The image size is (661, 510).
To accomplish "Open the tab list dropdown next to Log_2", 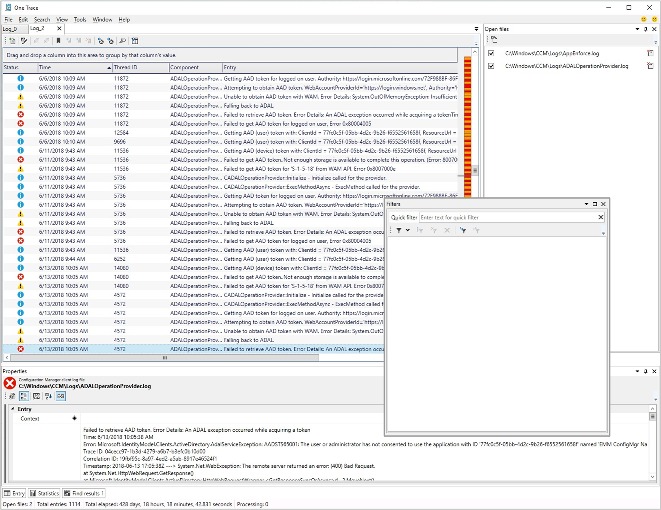I will 476,29.
